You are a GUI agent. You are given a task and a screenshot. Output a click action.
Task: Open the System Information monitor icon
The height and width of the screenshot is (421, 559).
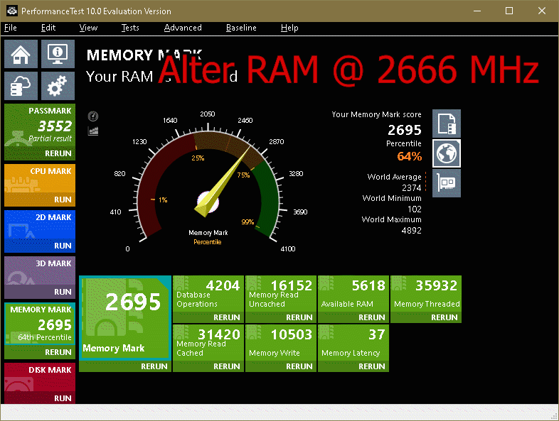(58, 54)
